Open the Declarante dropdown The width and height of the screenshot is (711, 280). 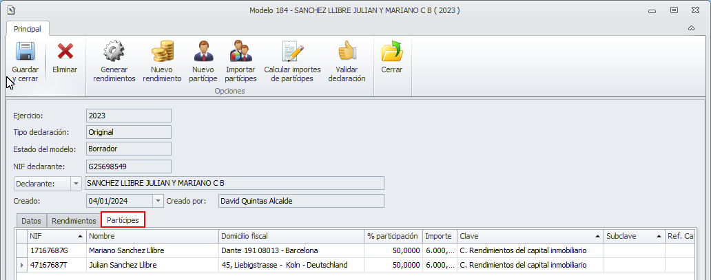tap(76, 184)
